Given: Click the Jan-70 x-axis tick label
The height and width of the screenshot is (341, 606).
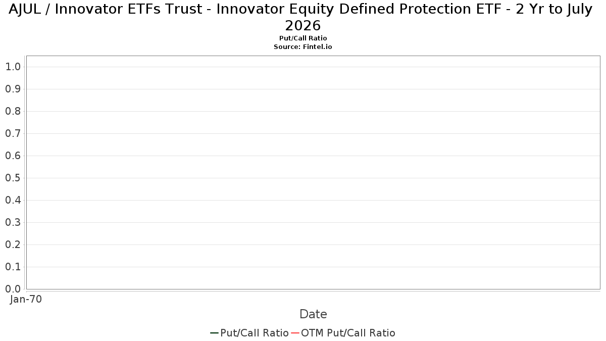Looking at the screenshot, I should pos(26,299).
